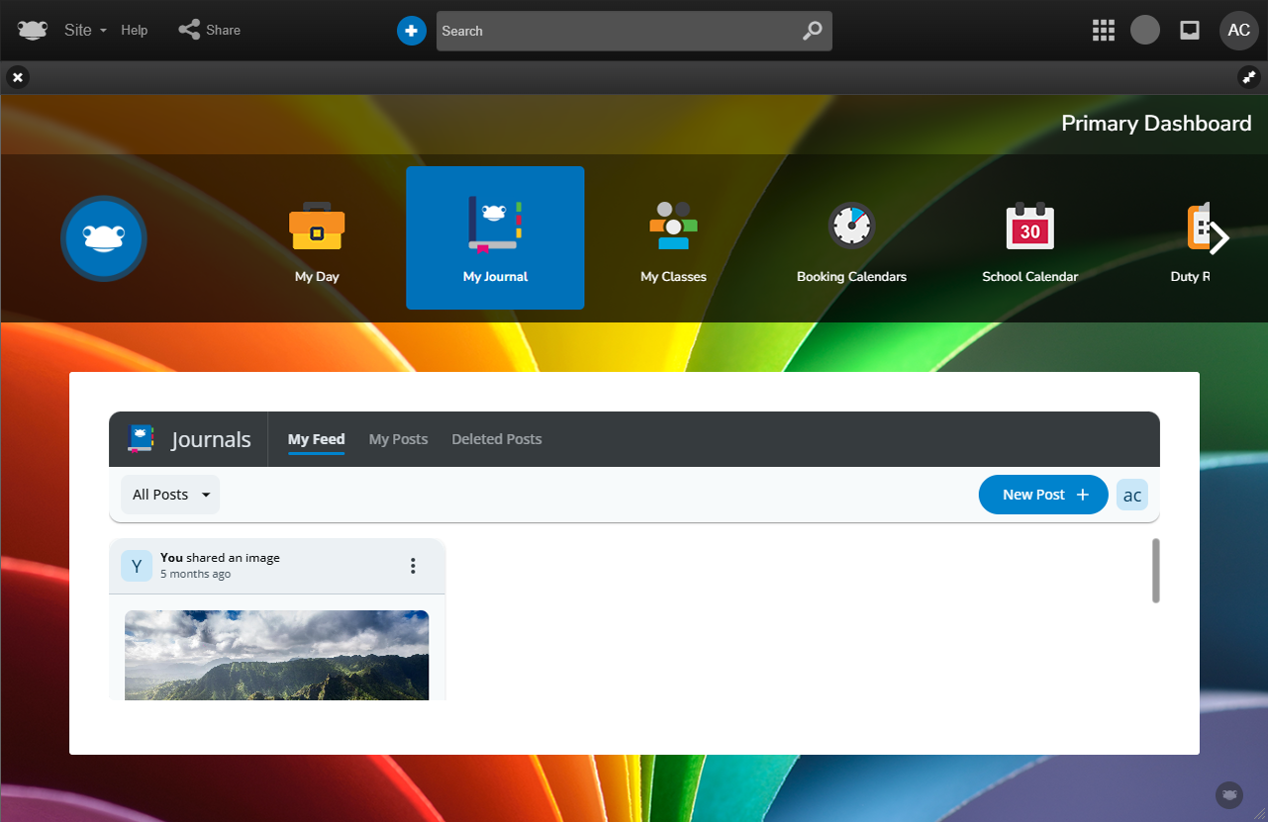
Task: Open the My Day briefcase icon
Action: (x=317, y=228)
